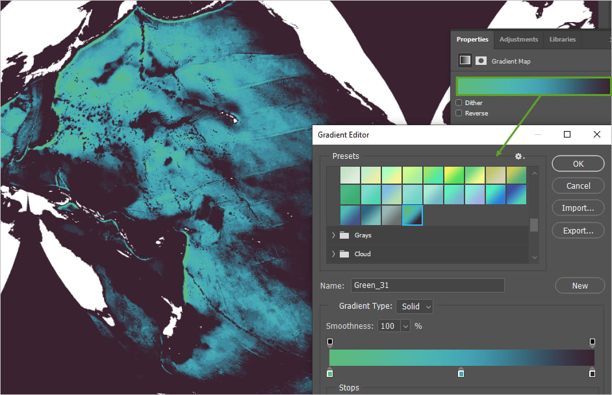Enable the Reverse checkbox
Viewport: 612px width, 395px height.
point(459,113)
